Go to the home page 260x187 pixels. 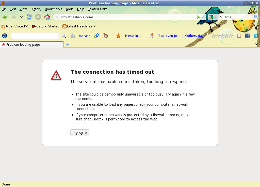[x=47, y=17]
